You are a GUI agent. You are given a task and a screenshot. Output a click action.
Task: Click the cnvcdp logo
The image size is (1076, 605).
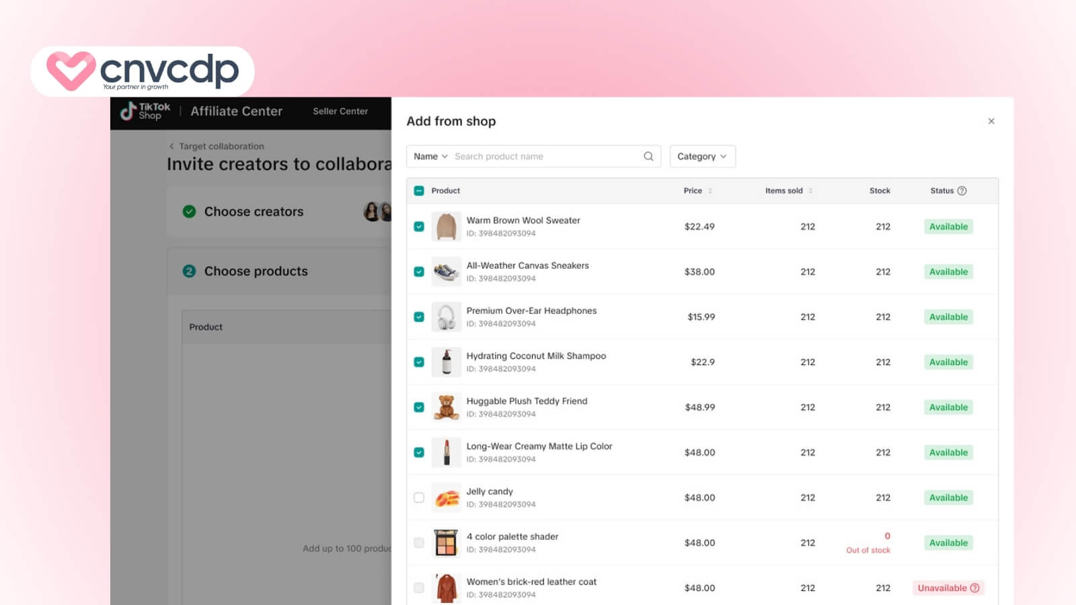(143, 71)
